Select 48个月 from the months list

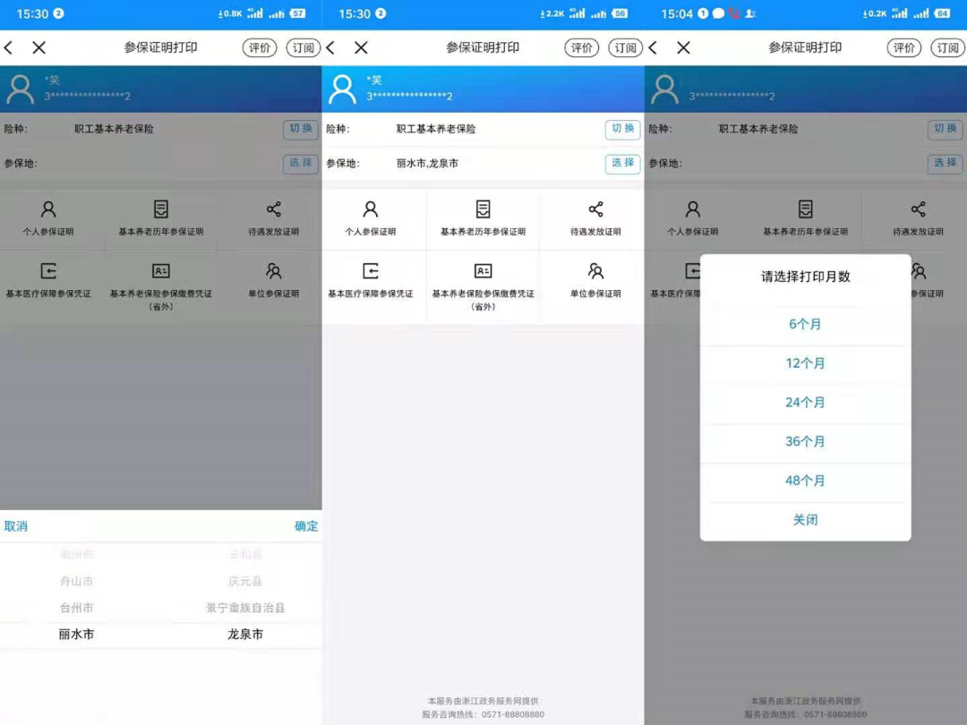(x=805, y=481)
